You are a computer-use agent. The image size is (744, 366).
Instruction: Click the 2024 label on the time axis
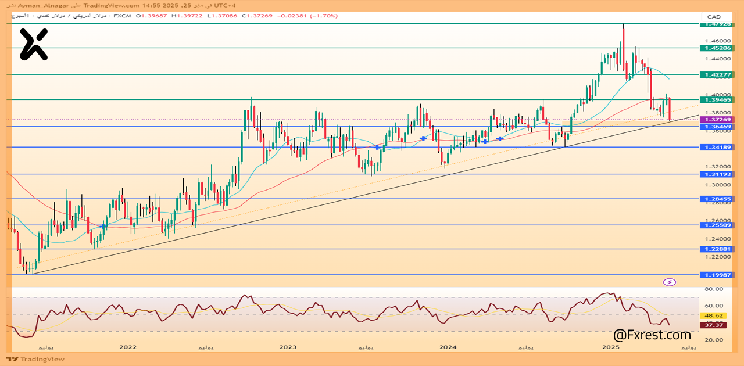[448, 347]
